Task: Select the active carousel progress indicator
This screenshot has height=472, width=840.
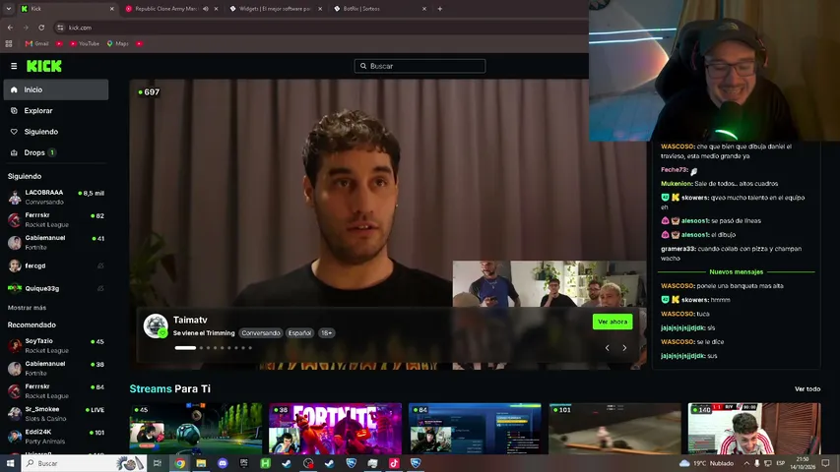Action: tap(185, 348)
